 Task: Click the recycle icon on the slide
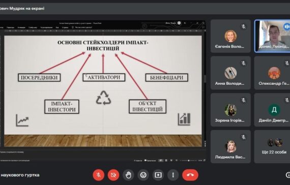[x=103, y=98]
